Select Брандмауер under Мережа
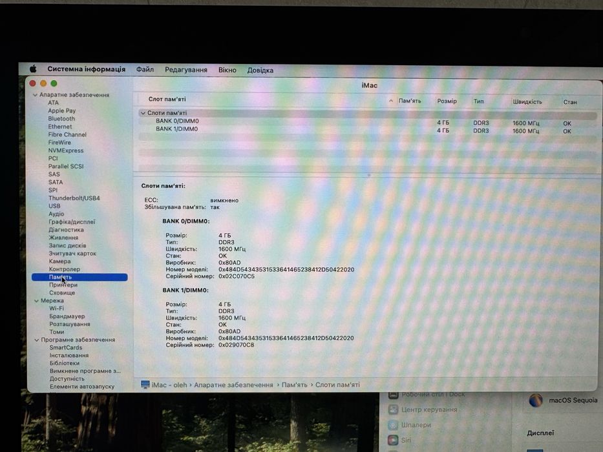The width and height of the screenshot is (603, 452). (x=67, y=316)
